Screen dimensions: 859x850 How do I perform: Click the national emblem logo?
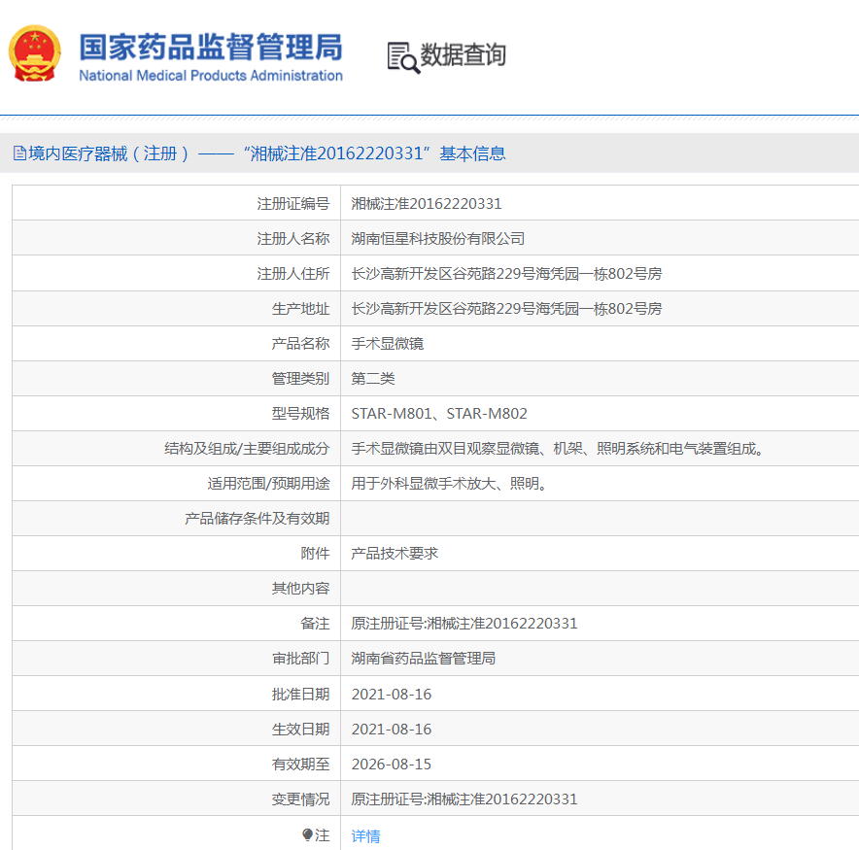(x=35, y=53)
